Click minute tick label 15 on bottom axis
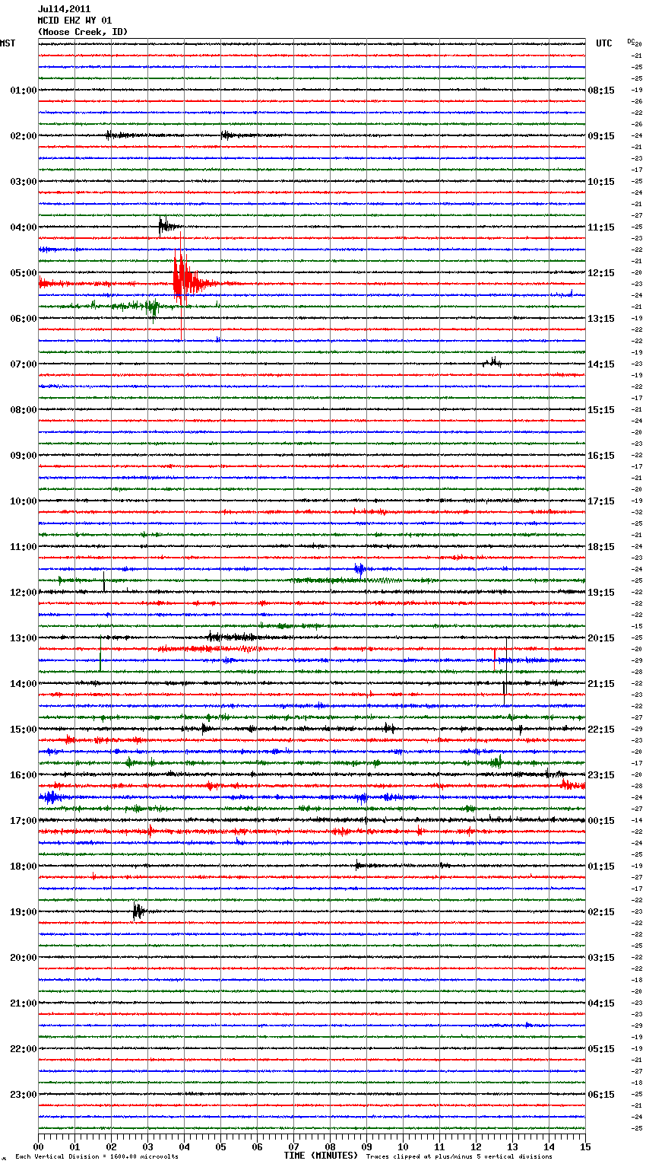This screenshot has width=646, height=1167. tap(584, 1146)
